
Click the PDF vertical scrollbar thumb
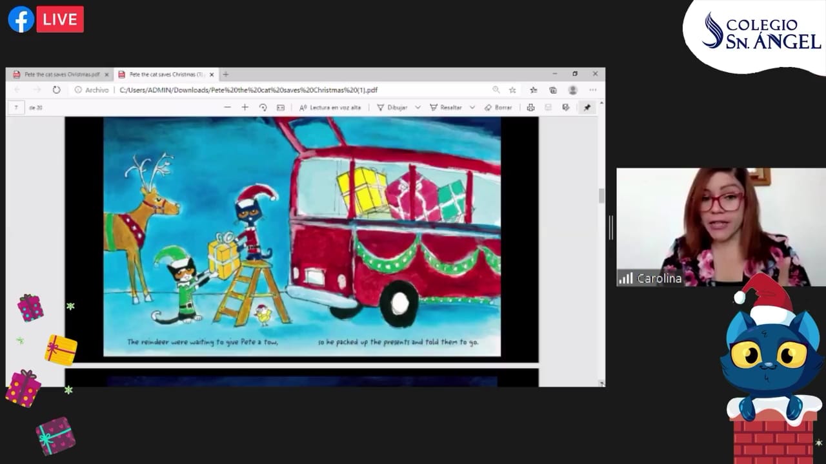(x=601, y=195)
